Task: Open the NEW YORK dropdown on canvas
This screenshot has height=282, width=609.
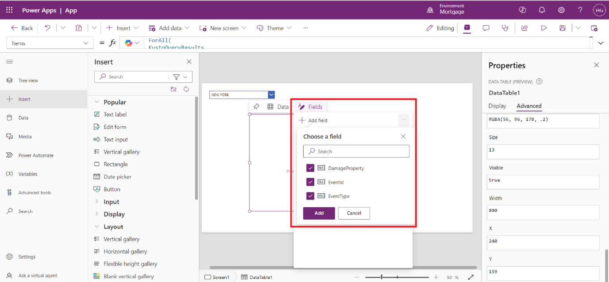Action: [271, 95]
